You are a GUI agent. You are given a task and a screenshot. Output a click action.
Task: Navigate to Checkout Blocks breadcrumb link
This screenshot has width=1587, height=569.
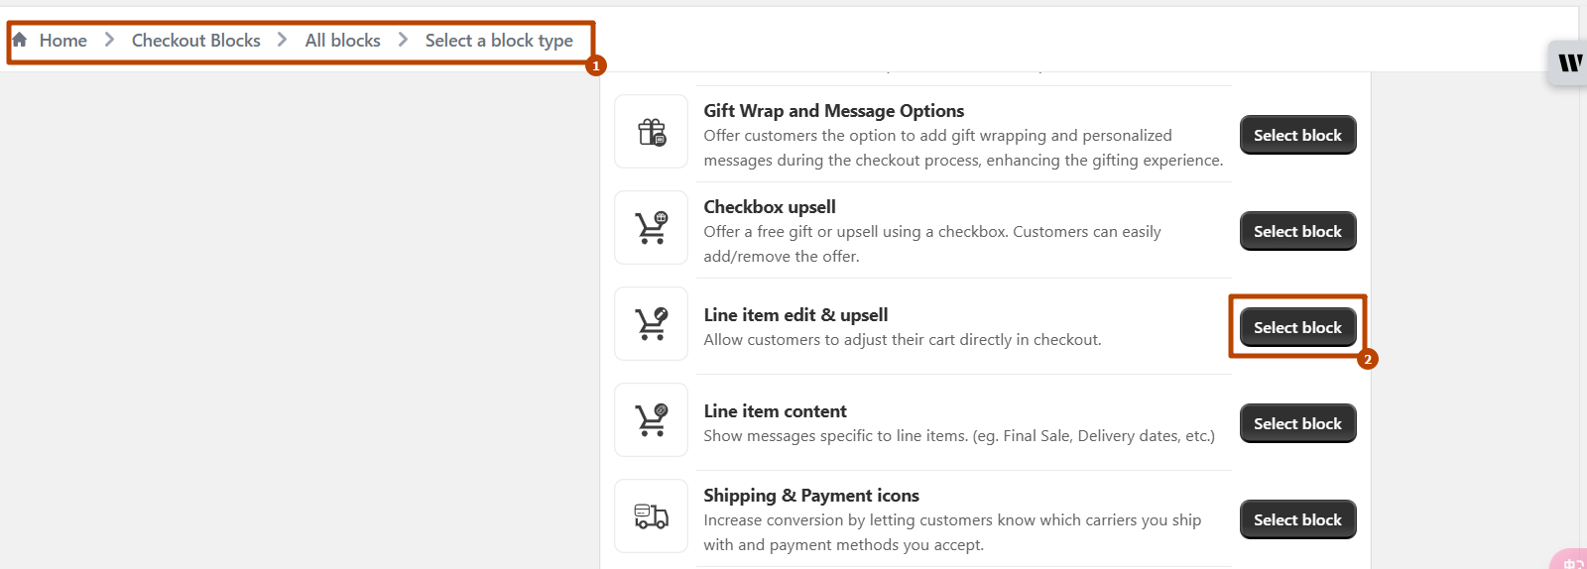pos(195,41)
